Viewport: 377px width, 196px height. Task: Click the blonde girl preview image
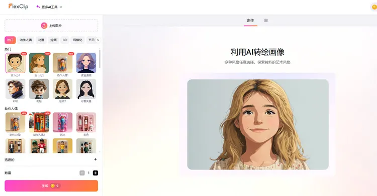tap(258, 124)
